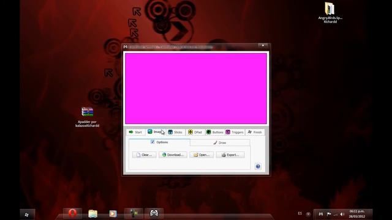Open Opera from the taskbar
Image resolution: width=392 pixels, height=220 pixels.
pyautogui.click(x=72, y=213)
